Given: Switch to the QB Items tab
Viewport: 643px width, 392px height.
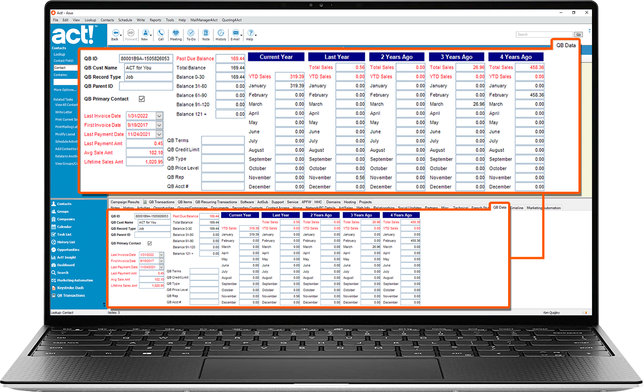Looking at the screenshot, I should [185, 202].
